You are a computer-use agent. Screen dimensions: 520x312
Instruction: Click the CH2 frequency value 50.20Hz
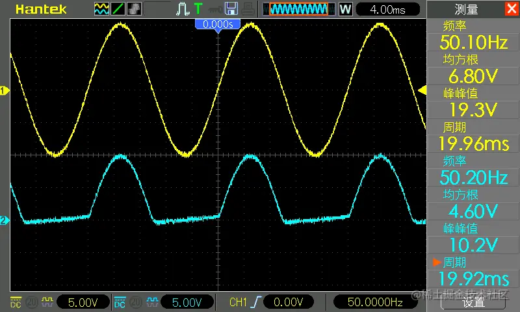pos(474,177)
